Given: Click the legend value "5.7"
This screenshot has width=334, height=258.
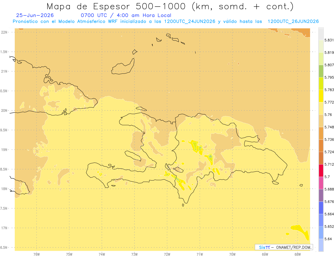Looking at the screenshot, I should click(x=327, y=177).
